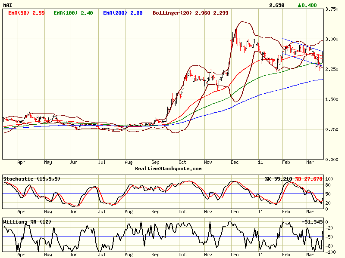Screen dimensions: 345x258
Task: Click the 0.000 price axis label
Action: pos(332,160)
